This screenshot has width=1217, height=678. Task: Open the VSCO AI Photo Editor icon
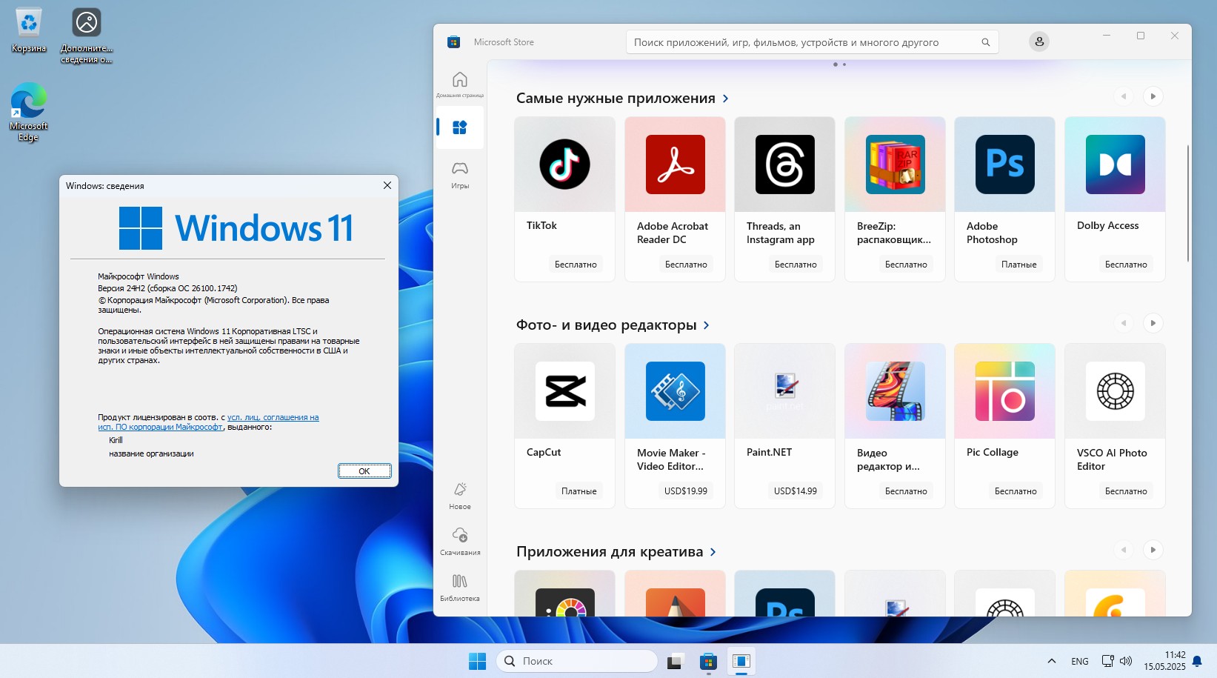[1115, 391]
